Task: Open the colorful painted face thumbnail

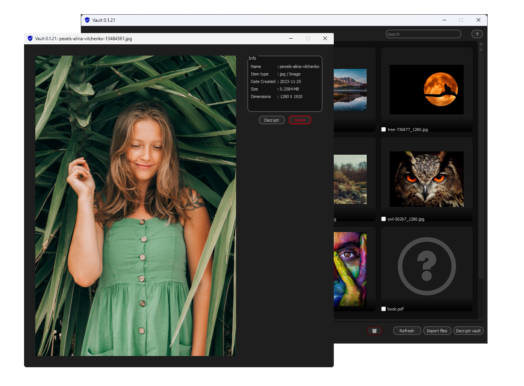Action: point(350,269)
